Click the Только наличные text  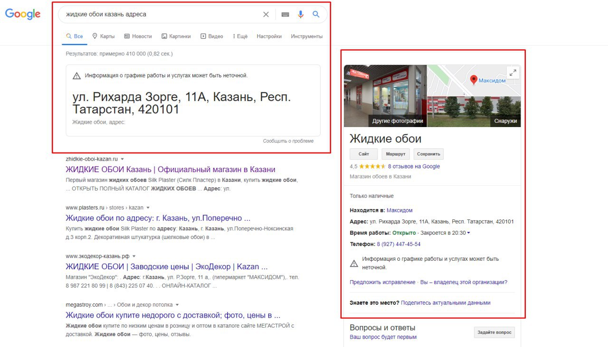(371, 196)
